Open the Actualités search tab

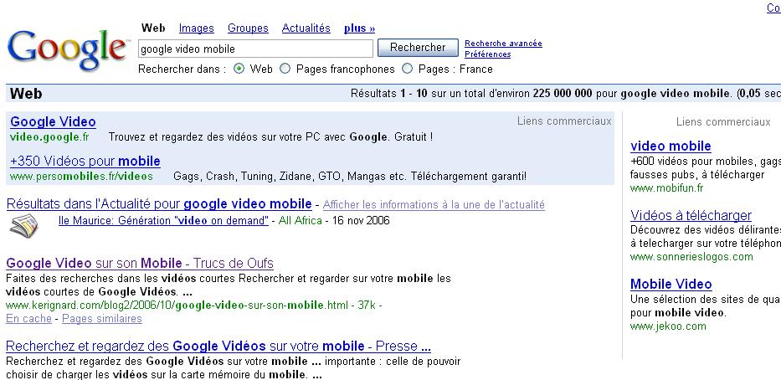click(306, 28)
